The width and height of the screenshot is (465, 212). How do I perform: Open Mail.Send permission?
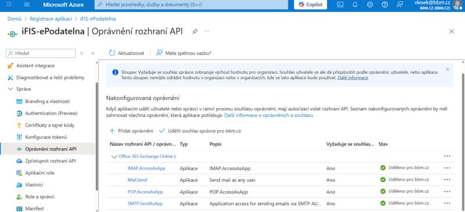click(137, 180)
